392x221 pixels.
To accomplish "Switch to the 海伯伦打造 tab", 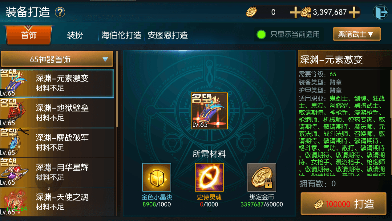I will tap(121, 35).
